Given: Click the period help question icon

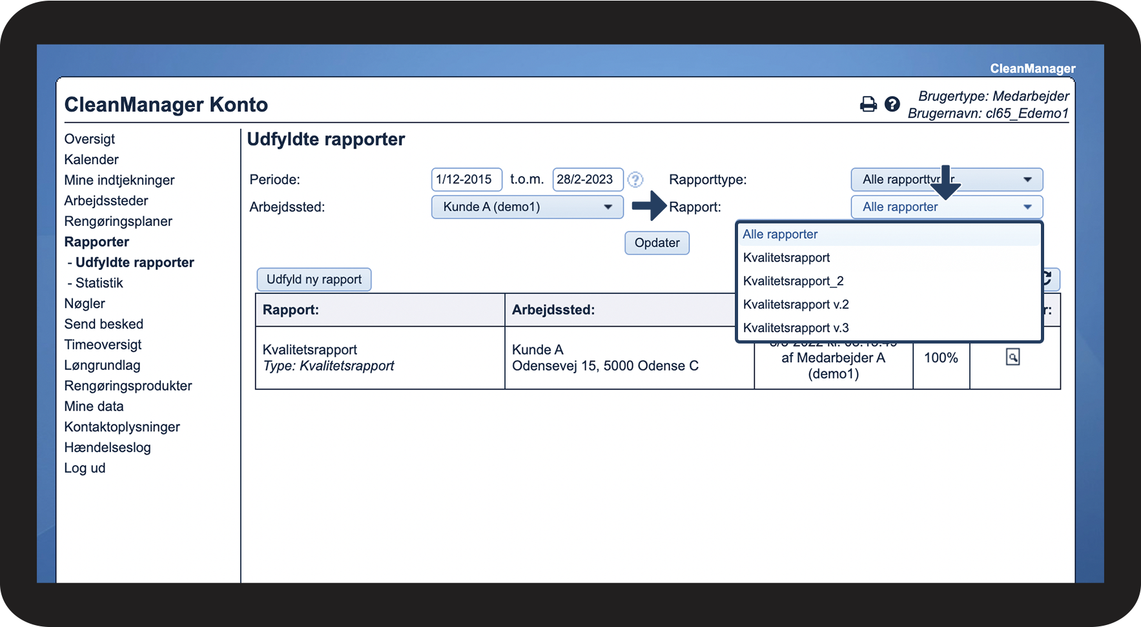Looking at the screenshot, I should (x=635, y=180).
